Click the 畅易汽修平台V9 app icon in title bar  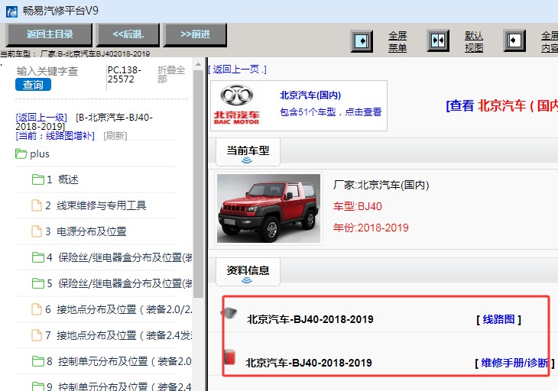pyautogui.click(x=11, y=11)
